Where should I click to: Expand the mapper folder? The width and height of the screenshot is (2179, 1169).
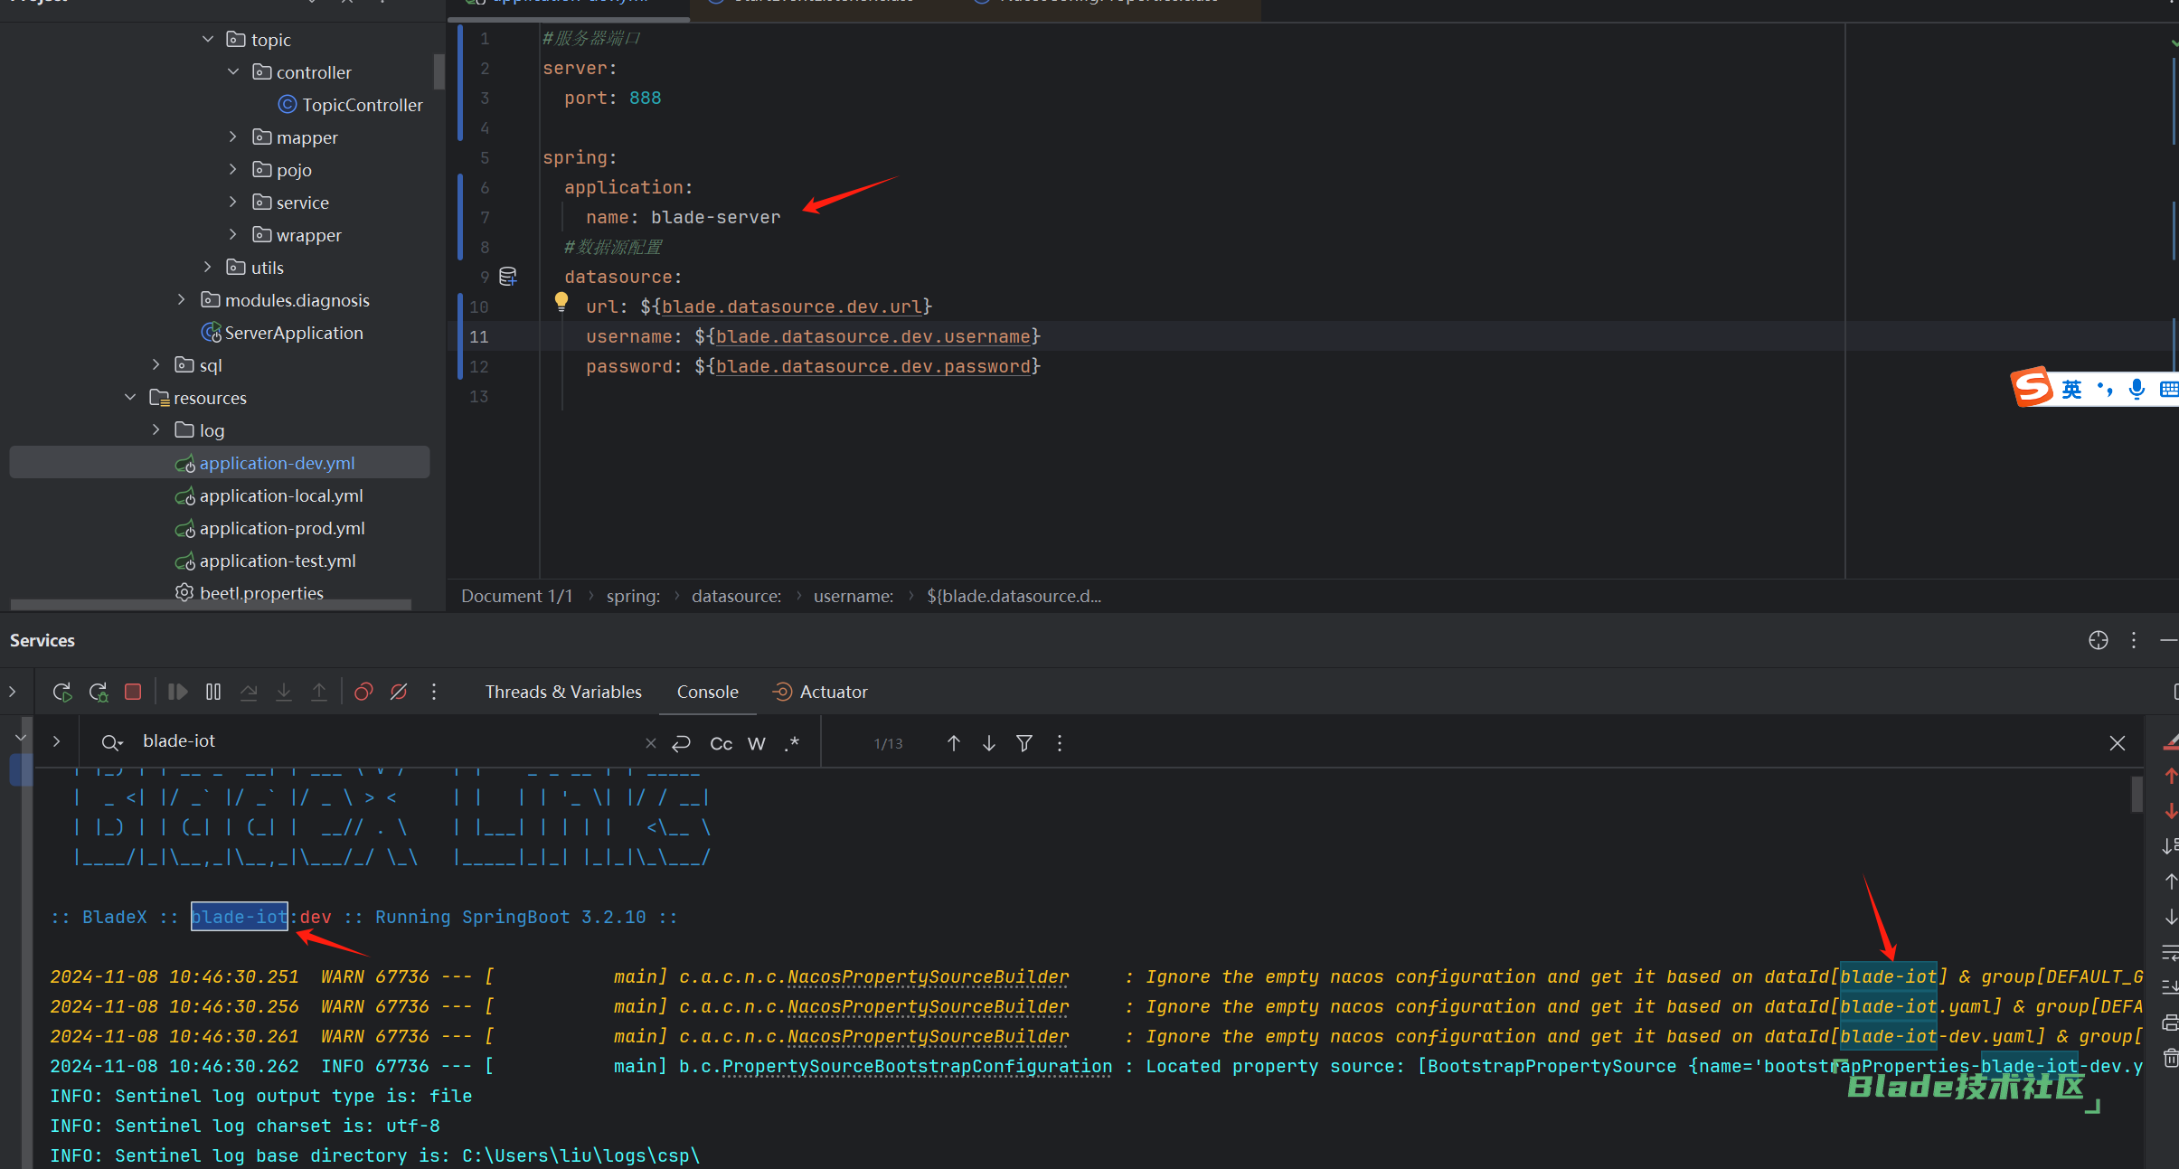(x=233, y=137)
